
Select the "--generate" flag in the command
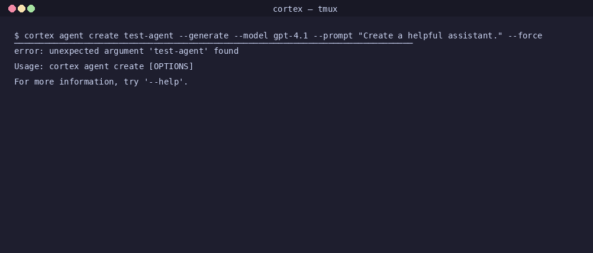204,35
